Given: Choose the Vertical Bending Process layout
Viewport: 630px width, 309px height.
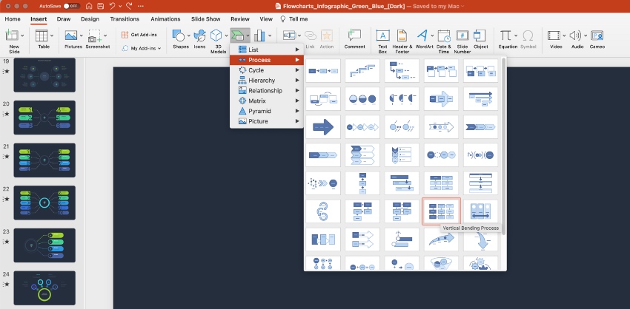Looking at the screenshot, I should tap(441, 211).
